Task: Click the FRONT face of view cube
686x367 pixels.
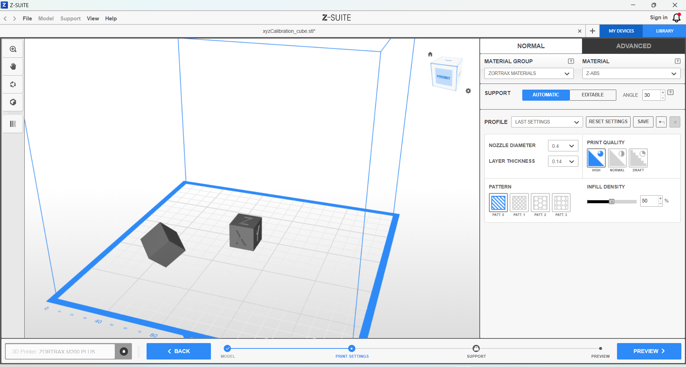Action: point(444,77)
